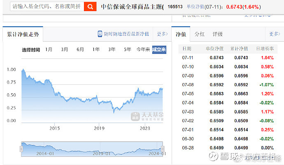Select the 3月 time range
284x165 pixels.
[65, 49]
